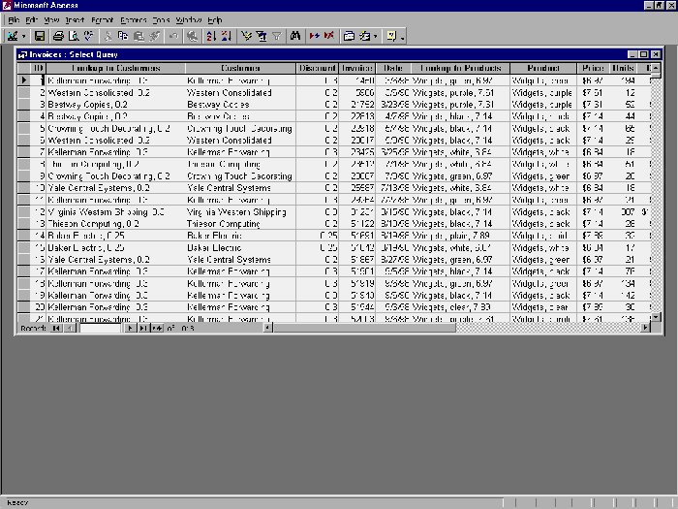Open the Tools menu
The width and height of the screenshot is (678, 509).
pyautogui.click(x=161, y=19)
